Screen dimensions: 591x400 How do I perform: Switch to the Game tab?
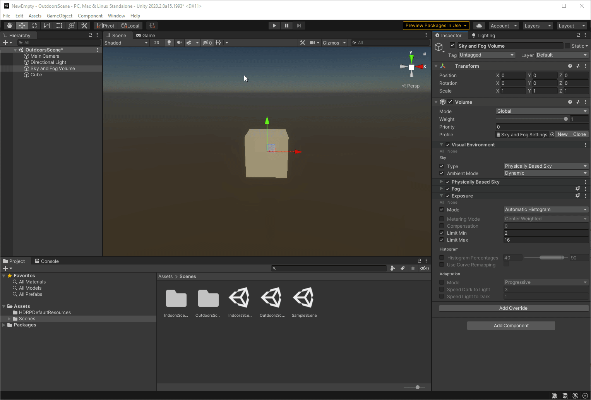146,35
